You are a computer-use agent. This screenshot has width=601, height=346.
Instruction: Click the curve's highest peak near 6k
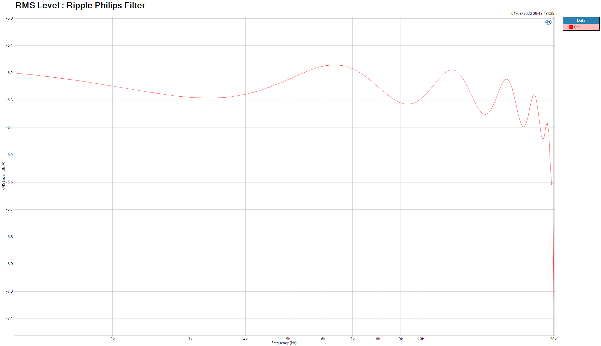pyautogui.click(x=334, y=65)
